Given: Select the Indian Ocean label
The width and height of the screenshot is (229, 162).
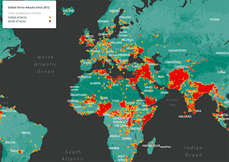Looking at the screenshot, I should (193, 151).
